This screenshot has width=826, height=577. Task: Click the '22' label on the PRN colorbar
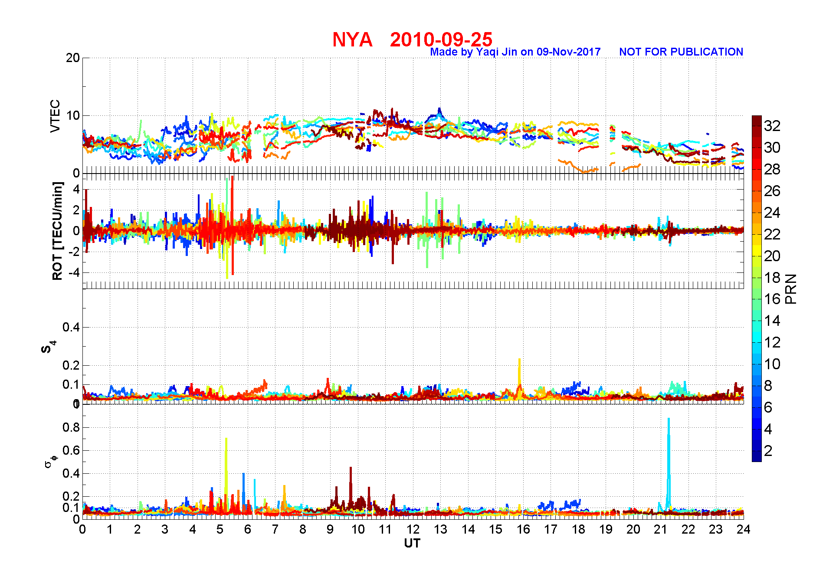pyautogui.click(x=772, y=234)
